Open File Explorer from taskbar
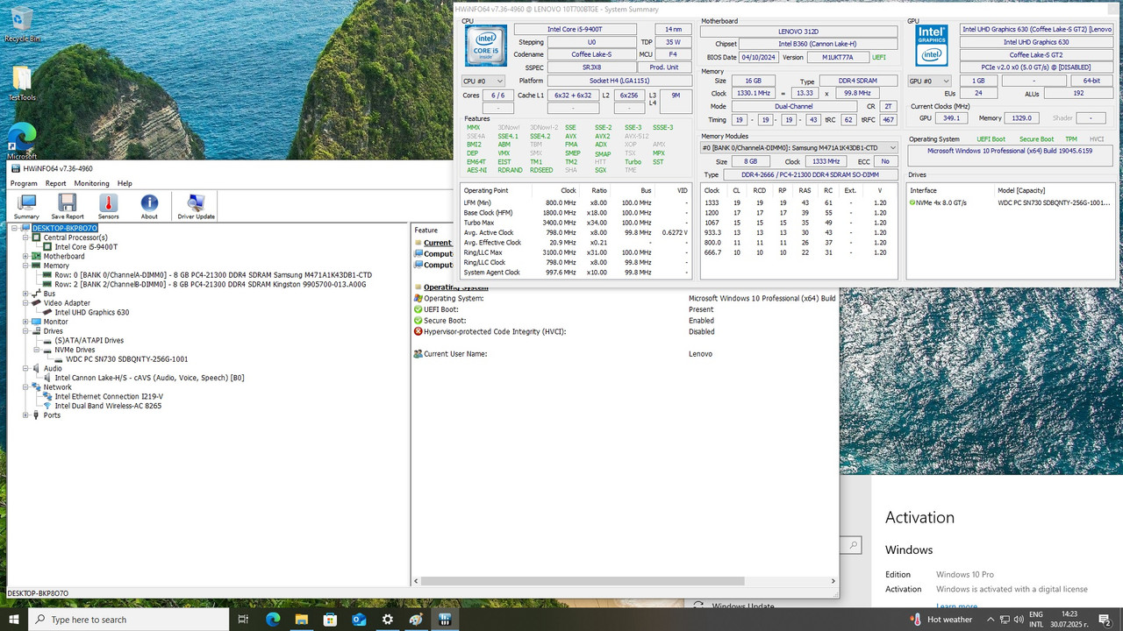 (x=301, y=619)
